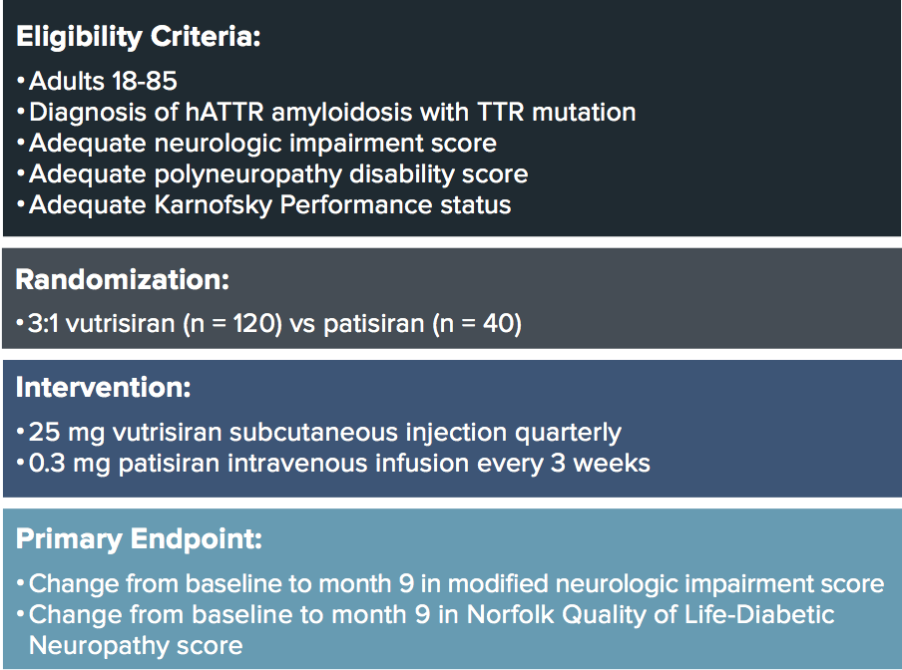Select the Adults 18-85 bullet

(97, 81)
